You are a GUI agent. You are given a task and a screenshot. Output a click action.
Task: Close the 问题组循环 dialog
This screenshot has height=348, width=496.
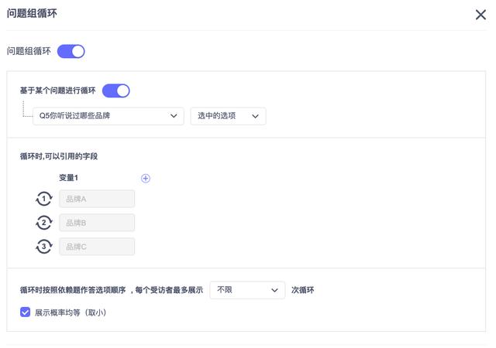click(480, 15)
